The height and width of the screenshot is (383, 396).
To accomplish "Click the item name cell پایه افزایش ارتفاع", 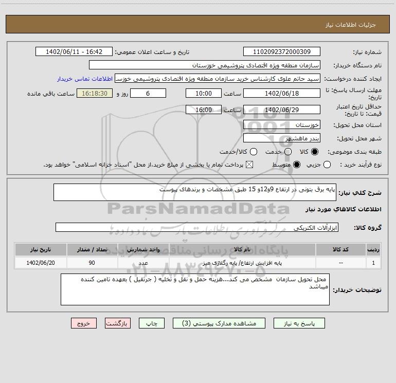I will [242, 263].
